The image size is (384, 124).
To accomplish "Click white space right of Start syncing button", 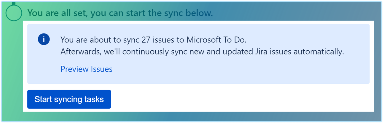I will pyautogui.click(x=237, y=99).
